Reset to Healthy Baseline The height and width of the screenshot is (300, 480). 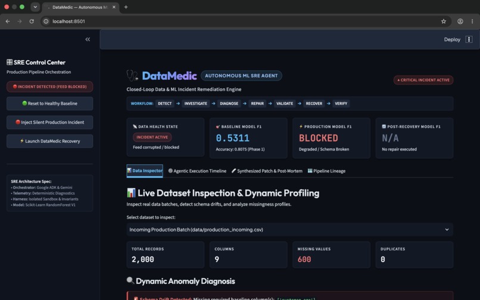[49, 104]
